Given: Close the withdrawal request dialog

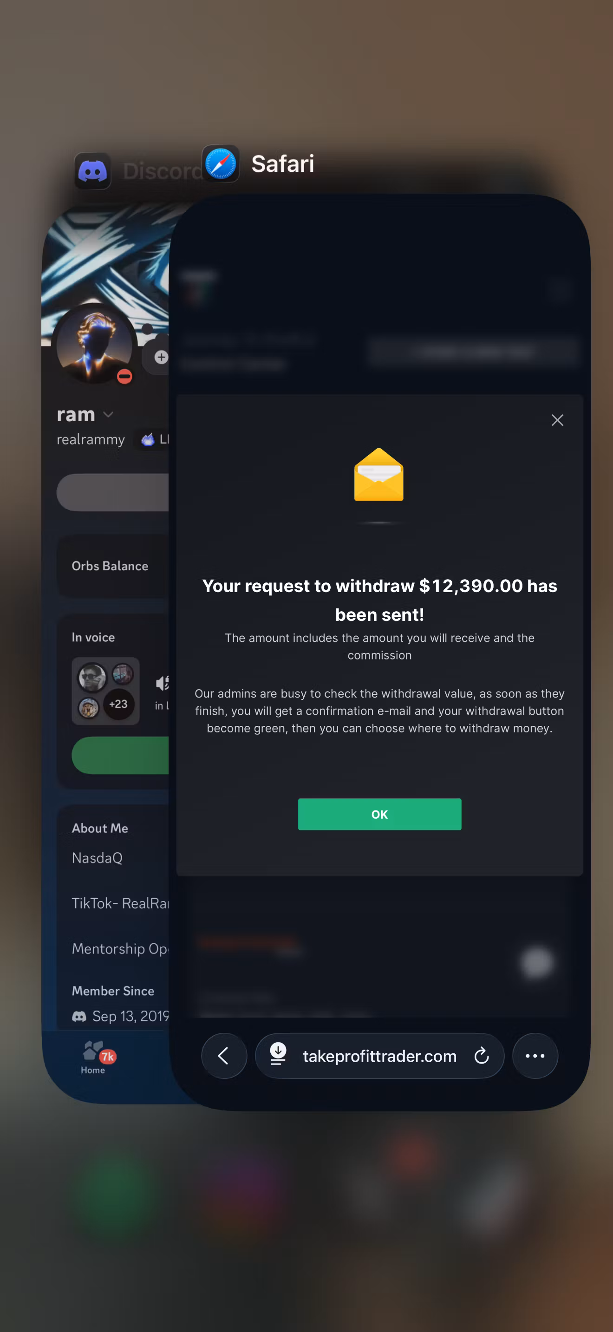Looking at the screenshot, I should tap(557, 420).
